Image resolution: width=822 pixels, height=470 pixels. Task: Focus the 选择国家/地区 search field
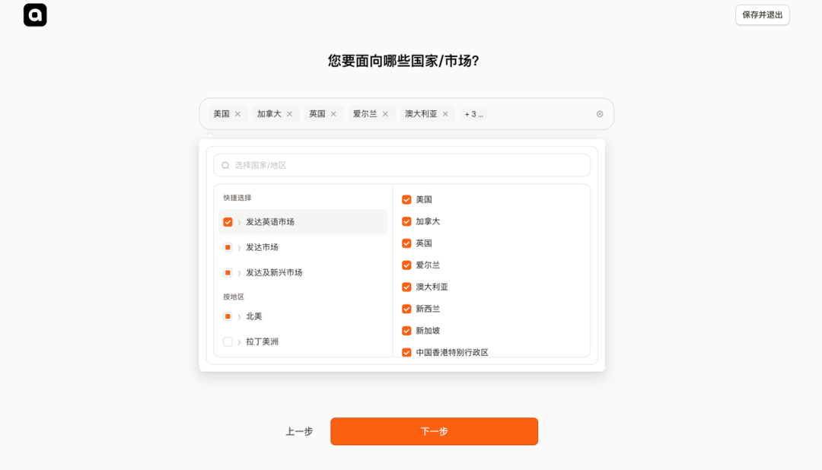pos(402,165)
